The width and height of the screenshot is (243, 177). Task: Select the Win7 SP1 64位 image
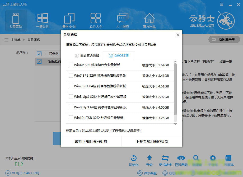click(x=71, y=86)
